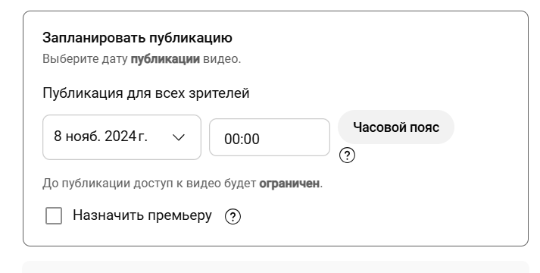The height and width of the screenshot is (273, 540).
Task: Click the Запланировать публикацию heading
Action: (x=137, y=38)
